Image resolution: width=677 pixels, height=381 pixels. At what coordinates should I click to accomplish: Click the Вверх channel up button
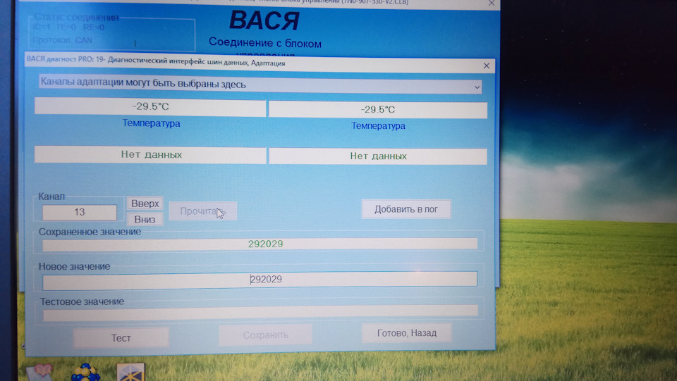click(x=145, y=204)
